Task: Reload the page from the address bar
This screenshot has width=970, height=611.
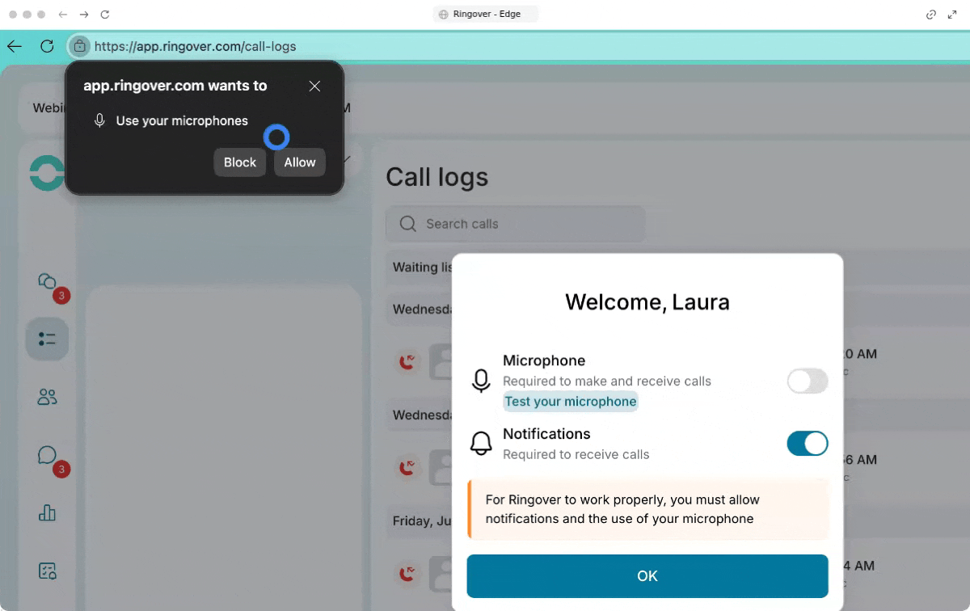Action: click(47, 46)
